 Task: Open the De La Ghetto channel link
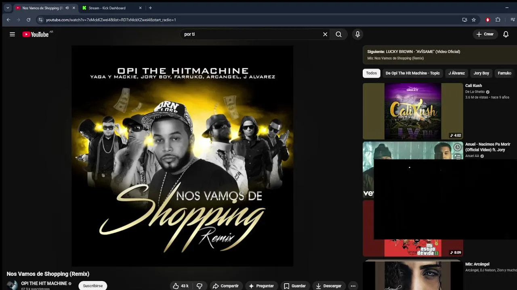475,92
